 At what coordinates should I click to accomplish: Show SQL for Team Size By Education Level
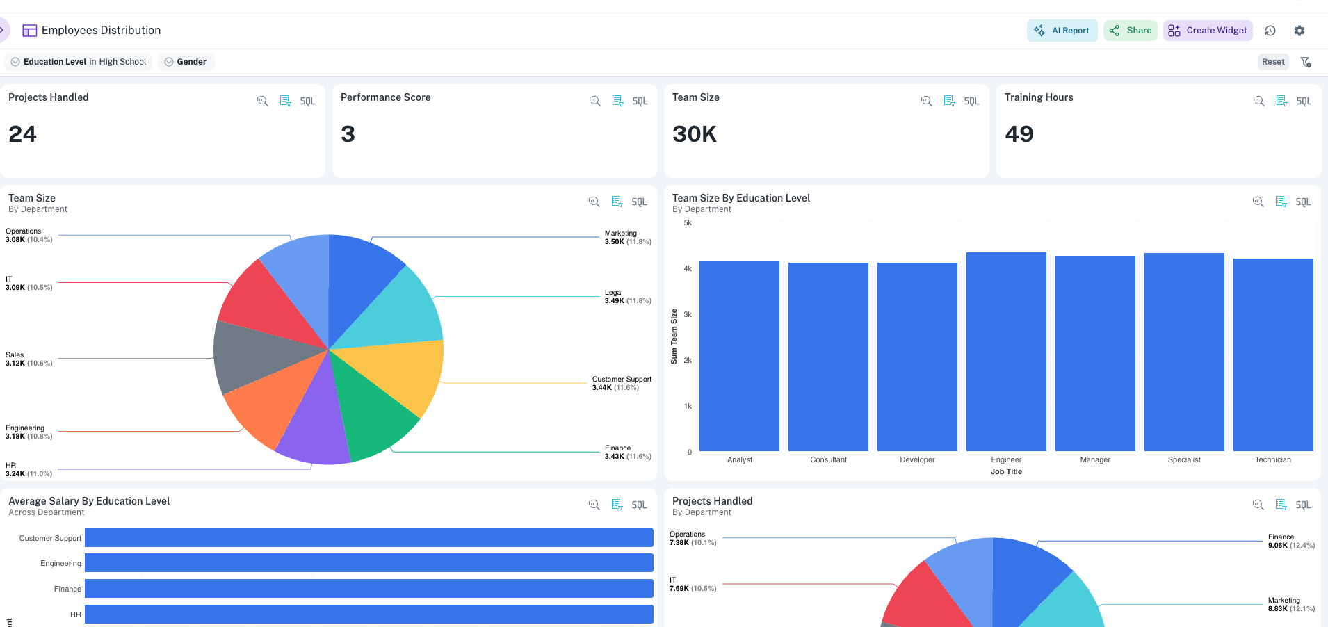point(1303,202)
